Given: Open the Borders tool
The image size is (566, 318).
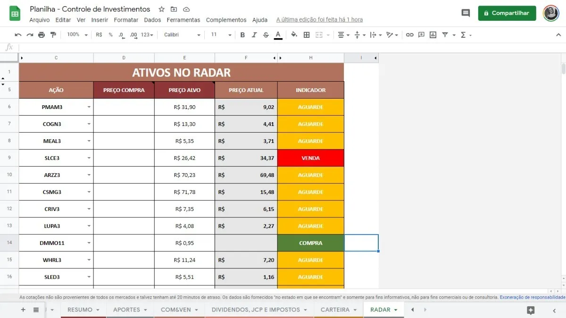Looking at the screenshot, I should coord(307,35).
